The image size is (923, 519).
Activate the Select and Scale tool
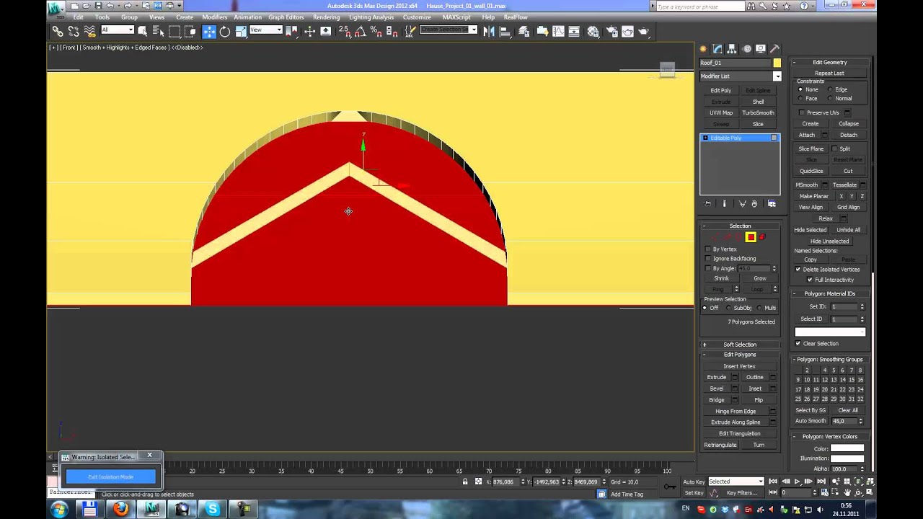tap(241, 31)
